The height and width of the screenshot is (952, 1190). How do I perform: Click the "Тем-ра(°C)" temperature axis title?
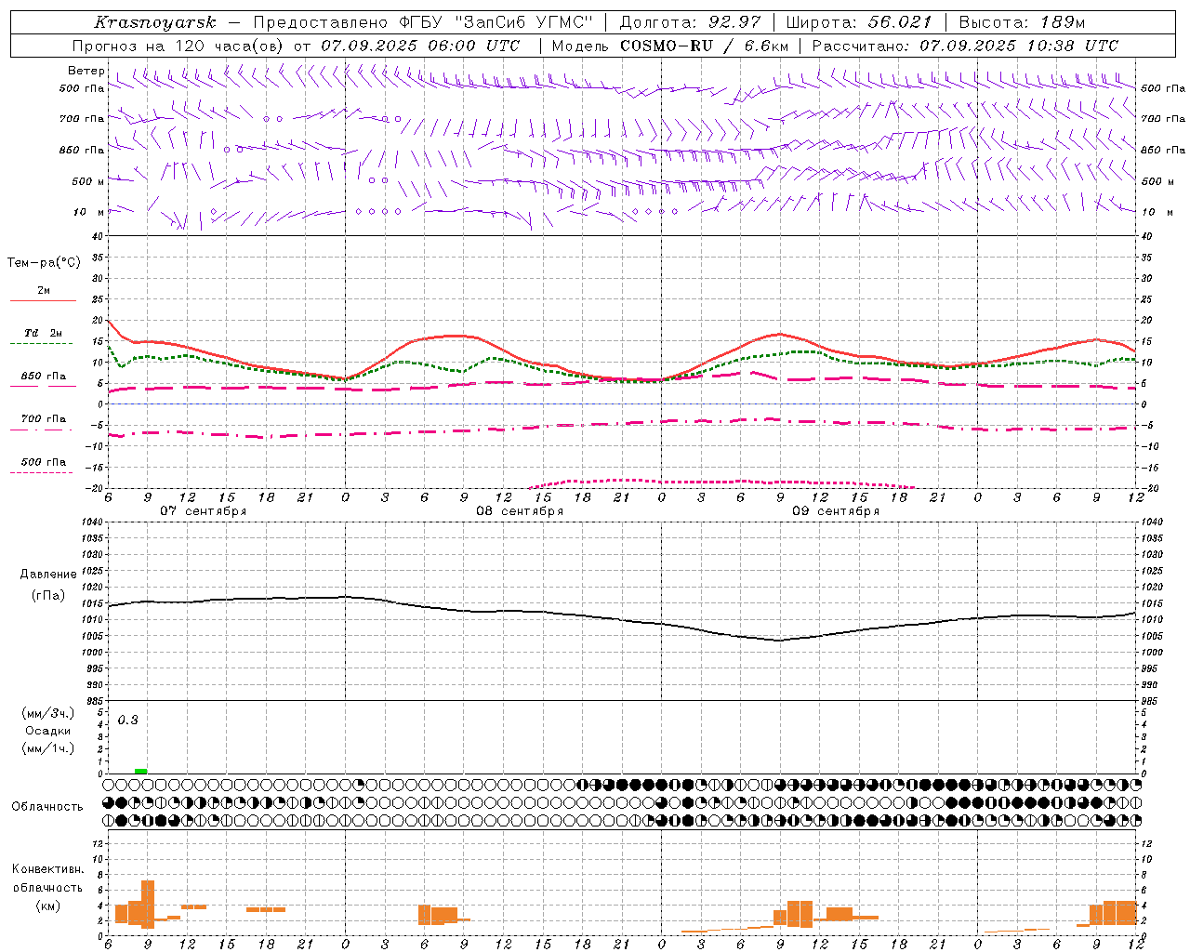(44, 262)
